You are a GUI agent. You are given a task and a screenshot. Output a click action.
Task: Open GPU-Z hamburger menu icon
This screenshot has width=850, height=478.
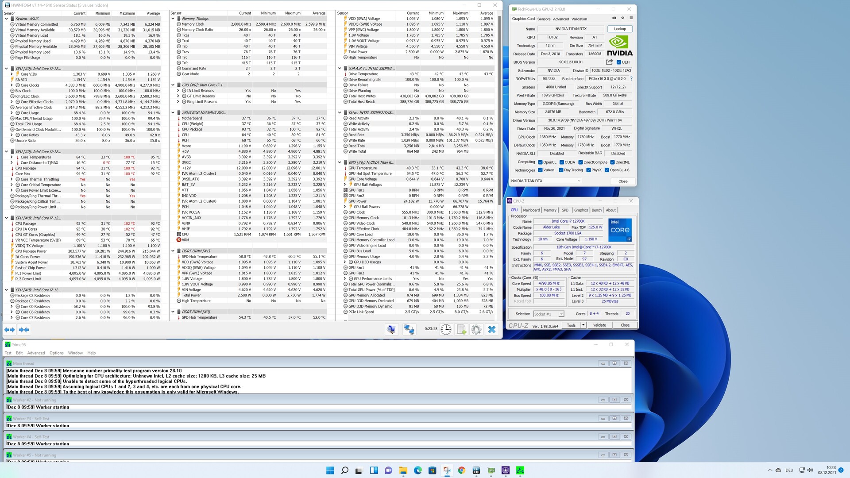point(631,18)
